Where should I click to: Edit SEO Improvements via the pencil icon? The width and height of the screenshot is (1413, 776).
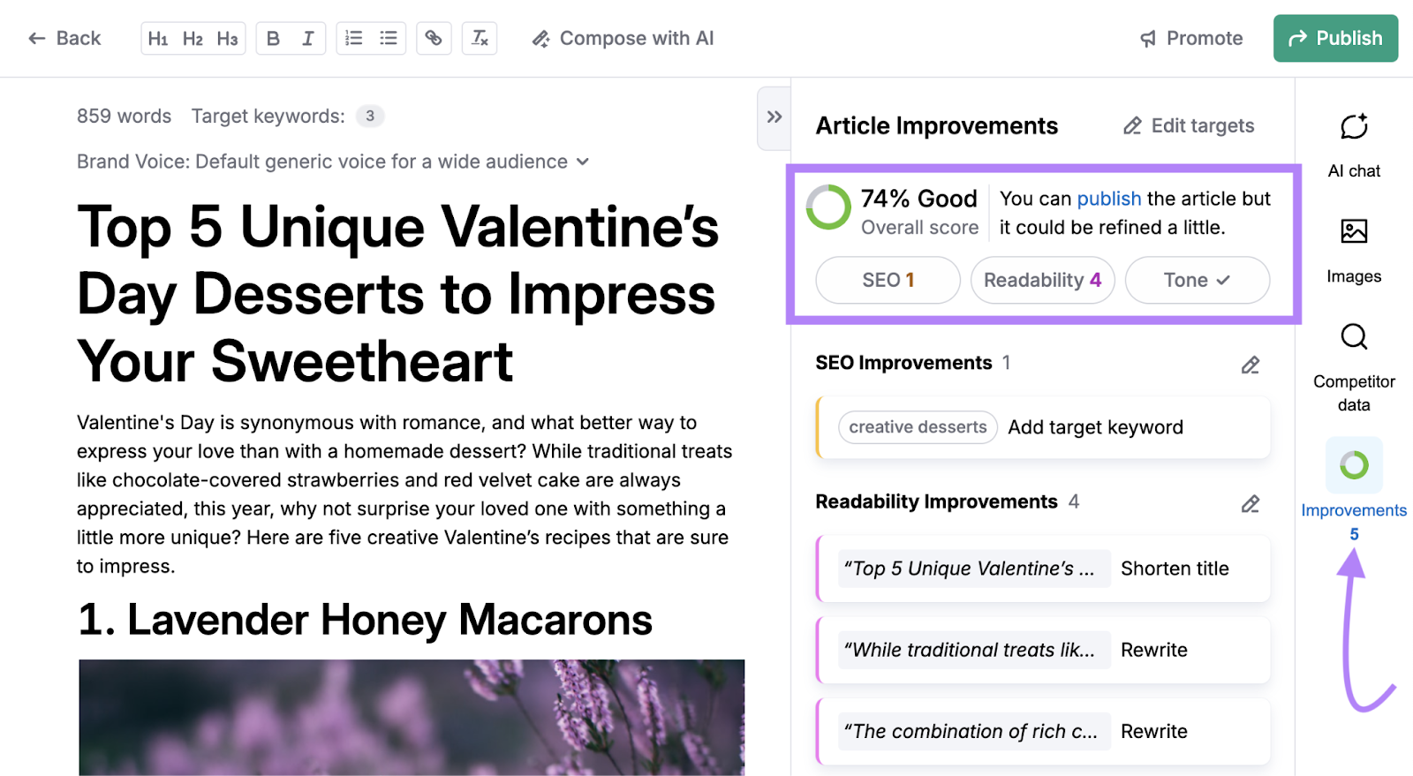(1250, 365)
